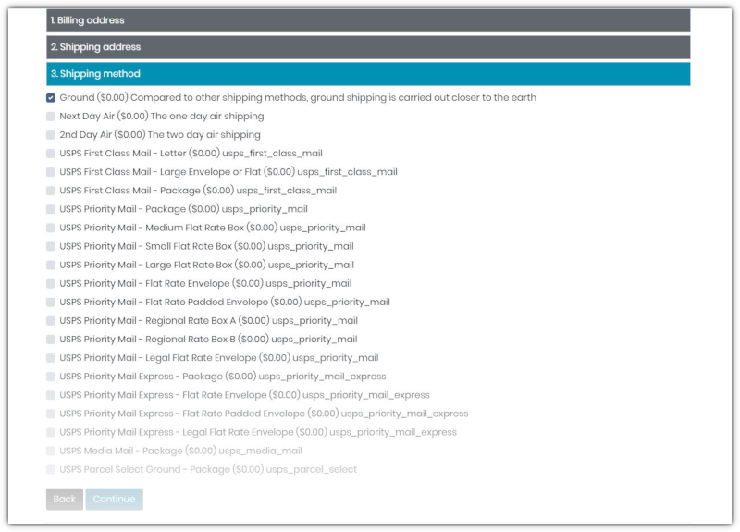Screen dimensions: 740x532
Task: Click the Ground shipping description text
Action: click(x=333, y=98)
